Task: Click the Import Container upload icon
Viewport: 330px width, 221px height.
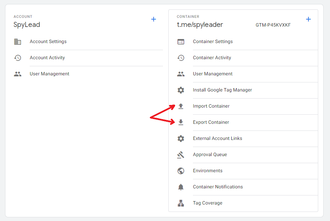Action: coord(181,106)
